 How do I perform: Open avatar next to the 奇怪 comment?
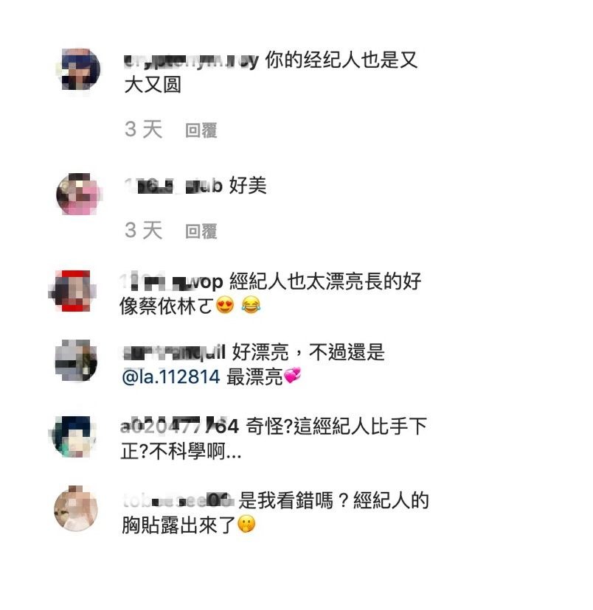click(x=73, y=436)
